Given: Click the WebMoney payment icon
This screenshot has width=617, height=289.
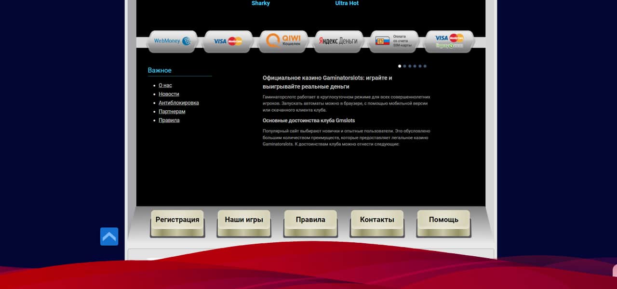Looking at the screenshot, I should (x=173, y=41).
